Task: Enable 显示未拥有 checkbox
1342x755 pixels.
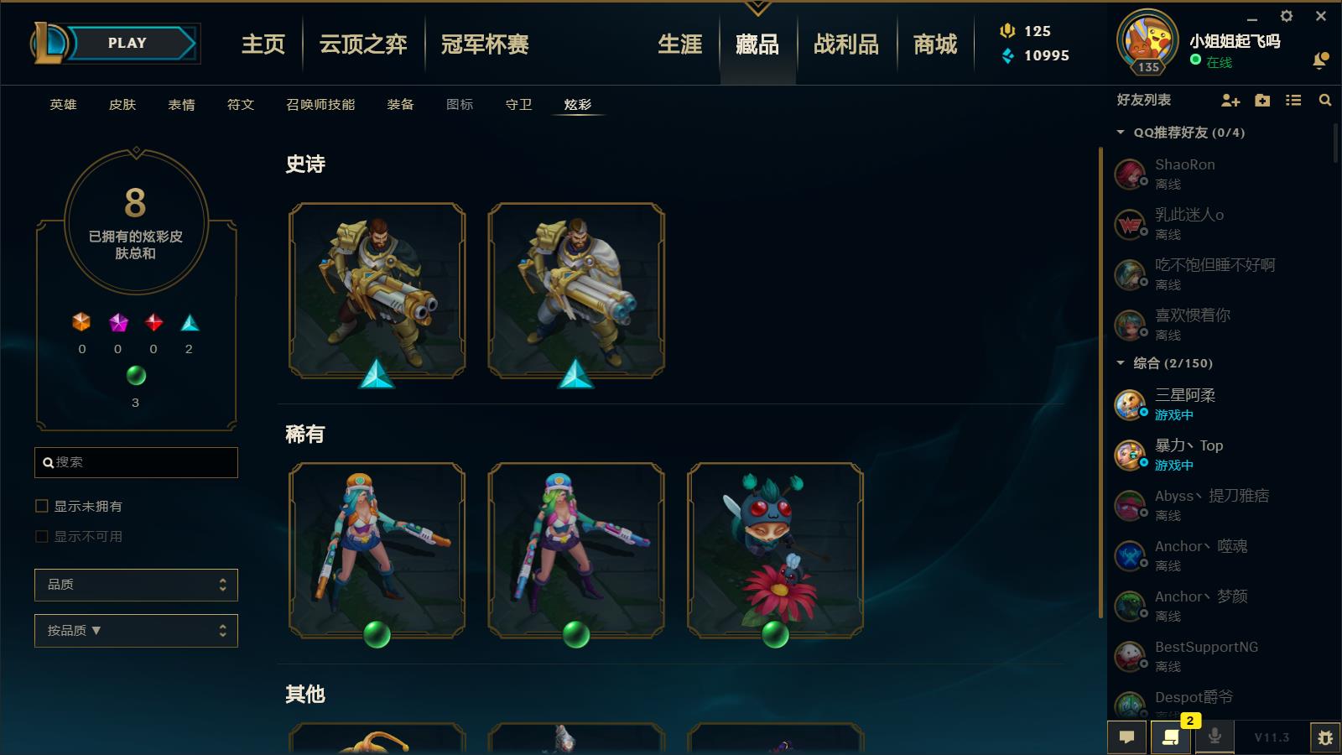Action: click(41, 506)
